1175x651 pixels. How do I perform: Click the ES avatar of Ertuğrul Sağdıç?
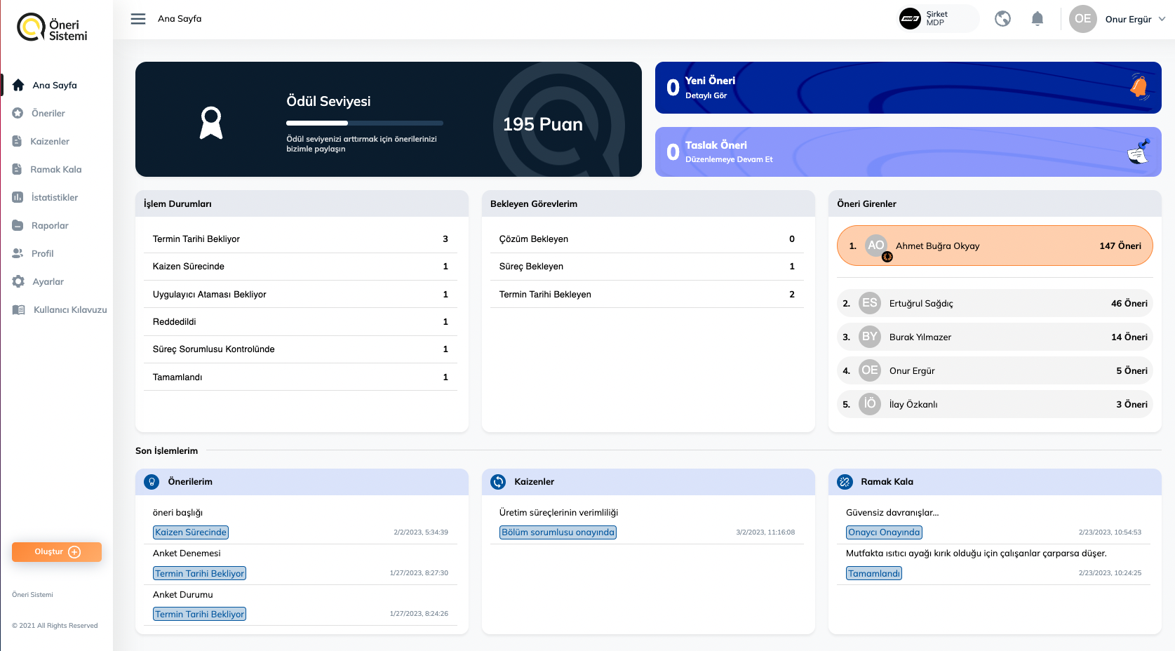pos(870,303)
